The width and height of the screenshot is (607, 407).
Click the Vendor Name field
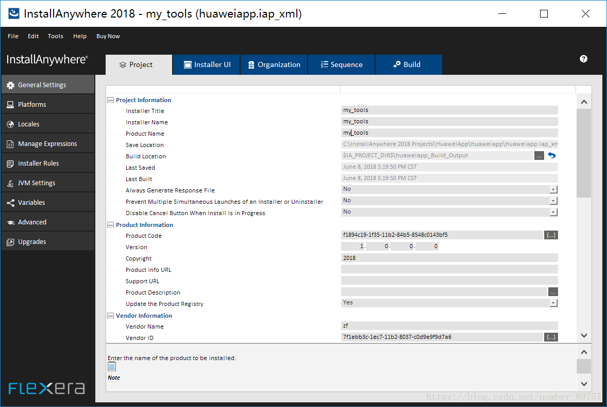pyautogui.click(x=449, y=325)
